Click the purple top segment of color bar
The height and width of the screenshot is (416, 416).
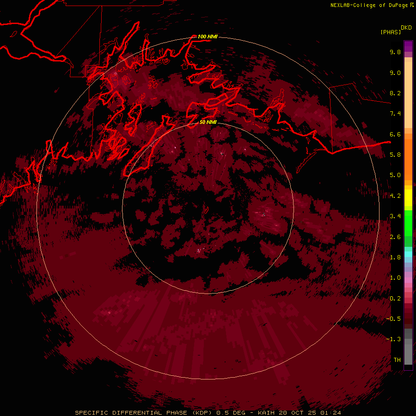[408, 46]
